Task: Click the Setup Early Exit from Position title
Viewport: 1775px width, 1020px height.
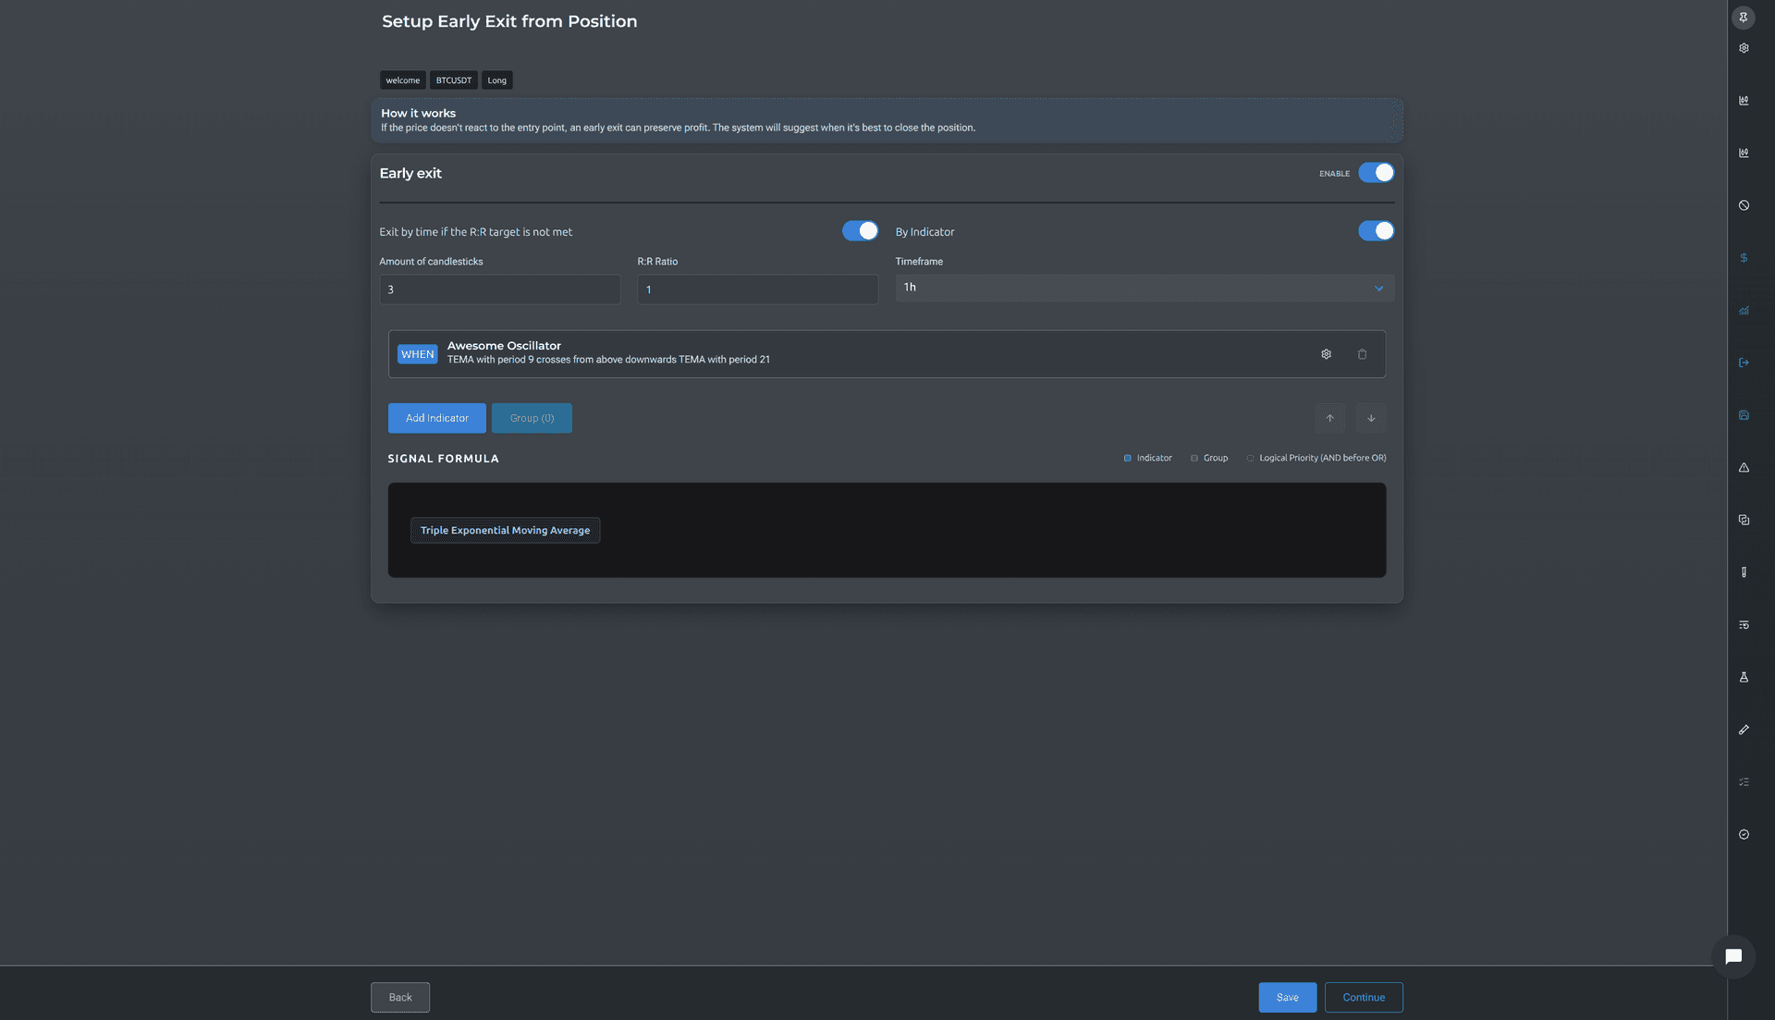Action: [x=509, y=21]
